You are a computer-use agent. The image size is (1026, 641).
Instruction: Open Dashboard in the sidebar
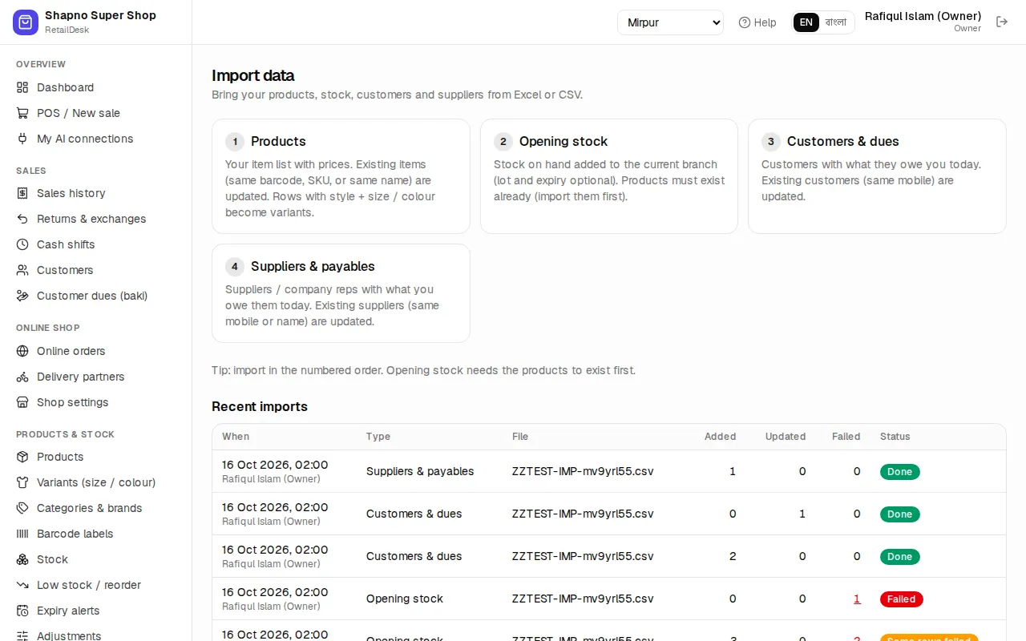96,87
